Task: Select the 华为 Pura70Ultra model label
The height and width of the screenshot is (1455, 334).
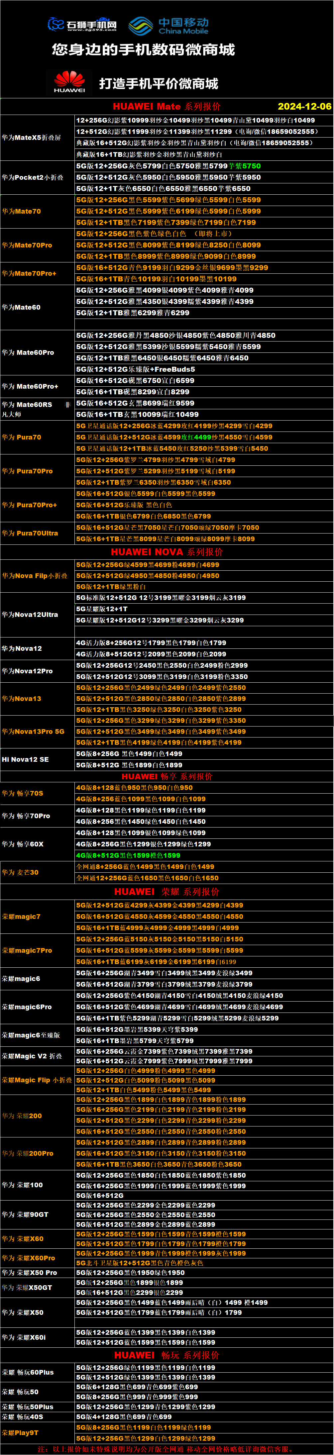Action: tap(30, 533)
